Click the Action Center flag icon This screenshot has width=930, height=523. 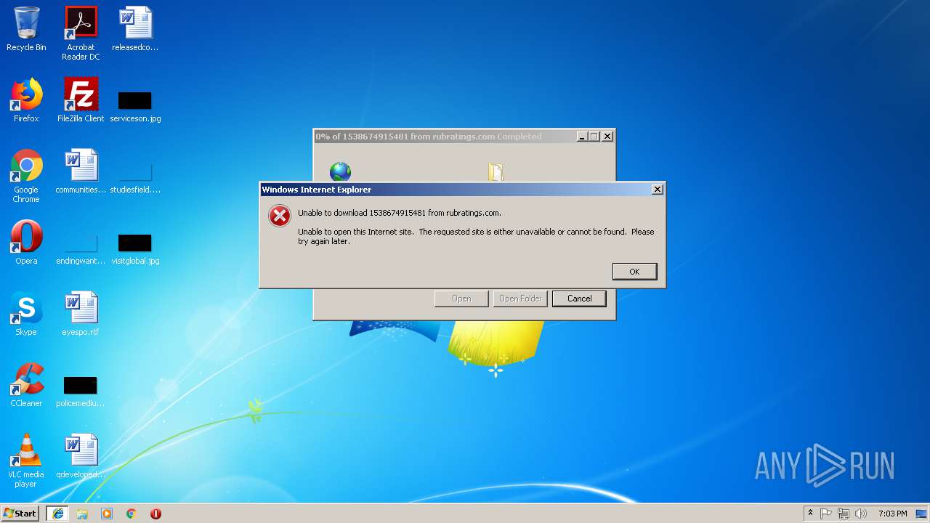click(x=826, y=514)
